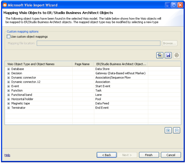
Task: Enable Use custom object mappings checkbox
Action: point(8,37)
